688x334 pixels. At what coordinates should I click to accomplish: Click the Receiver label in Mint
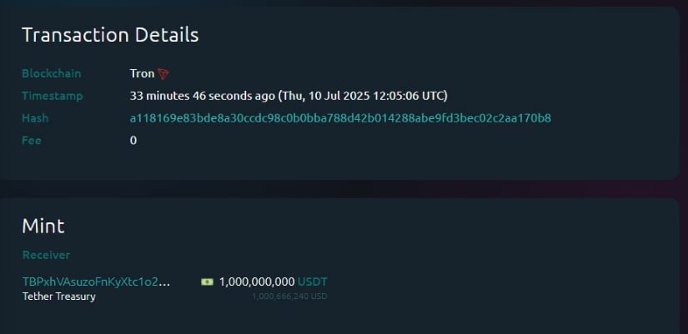[46, 255]
